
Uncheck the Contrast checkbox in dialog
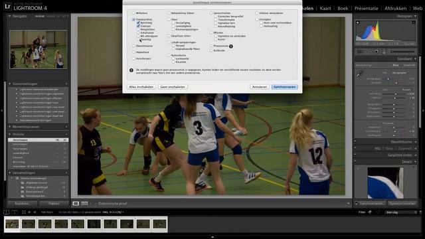pos(138,27)
